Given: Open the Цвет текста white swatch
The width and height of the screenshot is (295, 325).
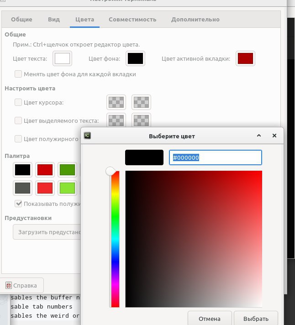Looking at the screenshot, I should pos(62,58).
